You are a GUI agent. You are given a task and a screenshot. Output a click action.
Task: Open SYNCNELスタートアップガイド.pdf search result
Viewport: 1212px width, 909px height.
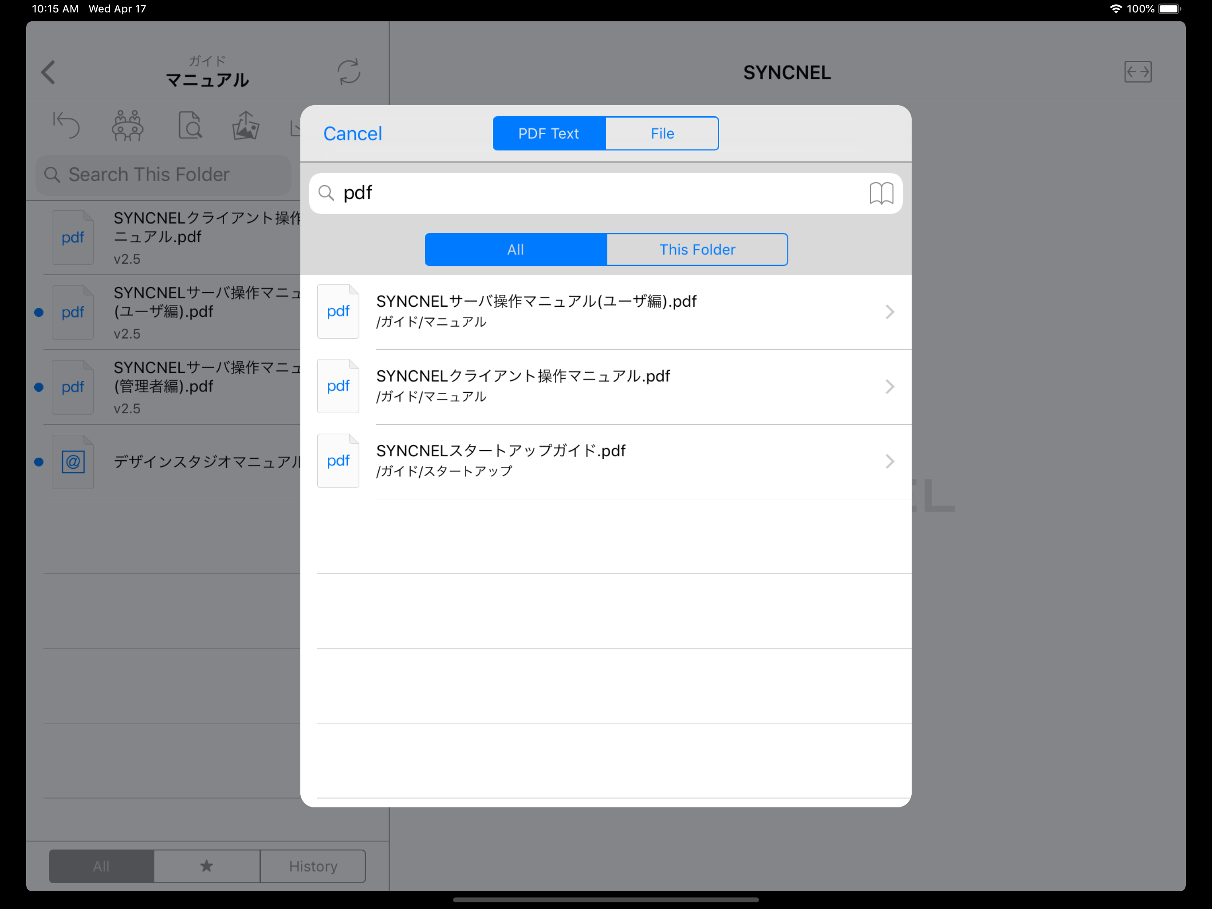pos(606,461)
